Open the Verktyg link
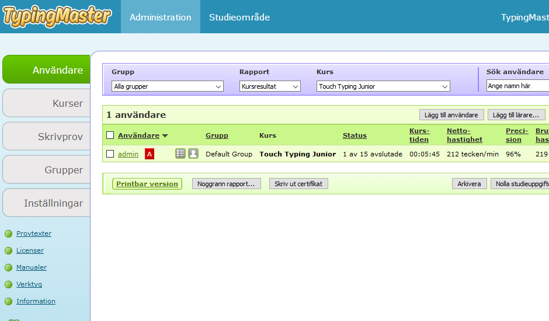Screen dimensions: 549x321 [29, 284]
